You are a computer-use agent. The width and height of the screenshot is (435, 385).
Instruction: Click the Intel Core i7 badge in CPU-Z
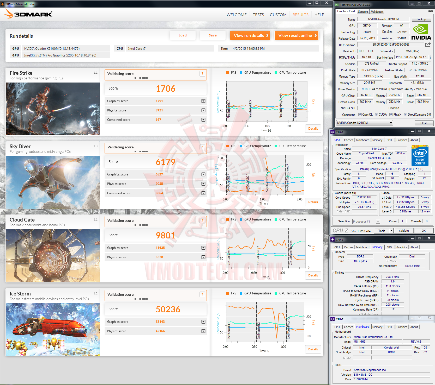(420, 156)
